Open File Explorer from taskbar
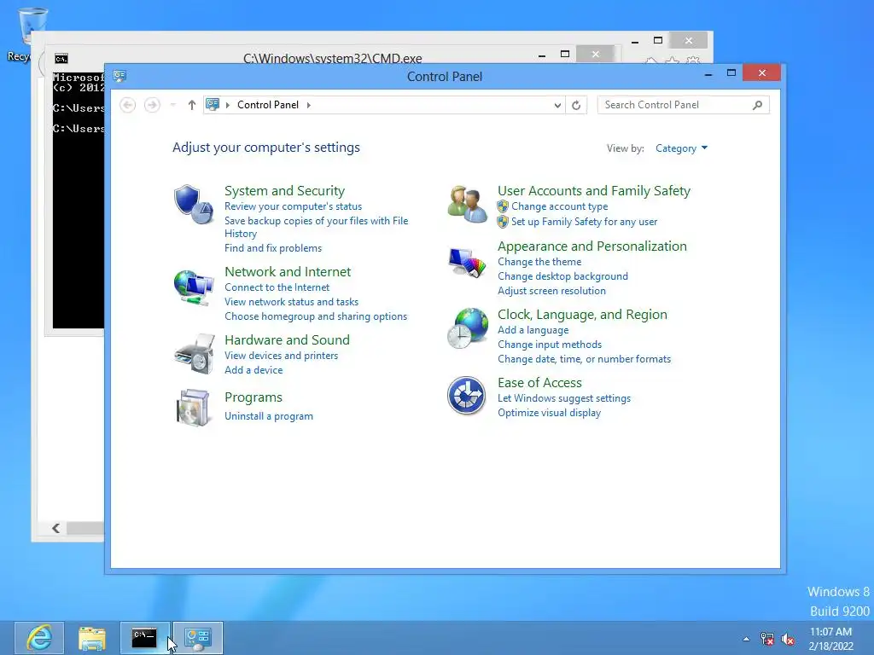Image resolution: width=874 pixels, height=655 pixels. pos(92,638)
